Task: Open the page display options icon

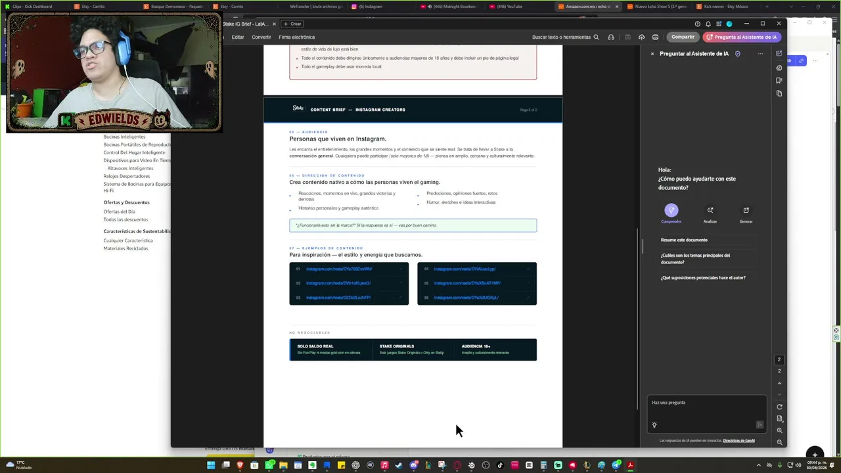Action: coord(779,418)
